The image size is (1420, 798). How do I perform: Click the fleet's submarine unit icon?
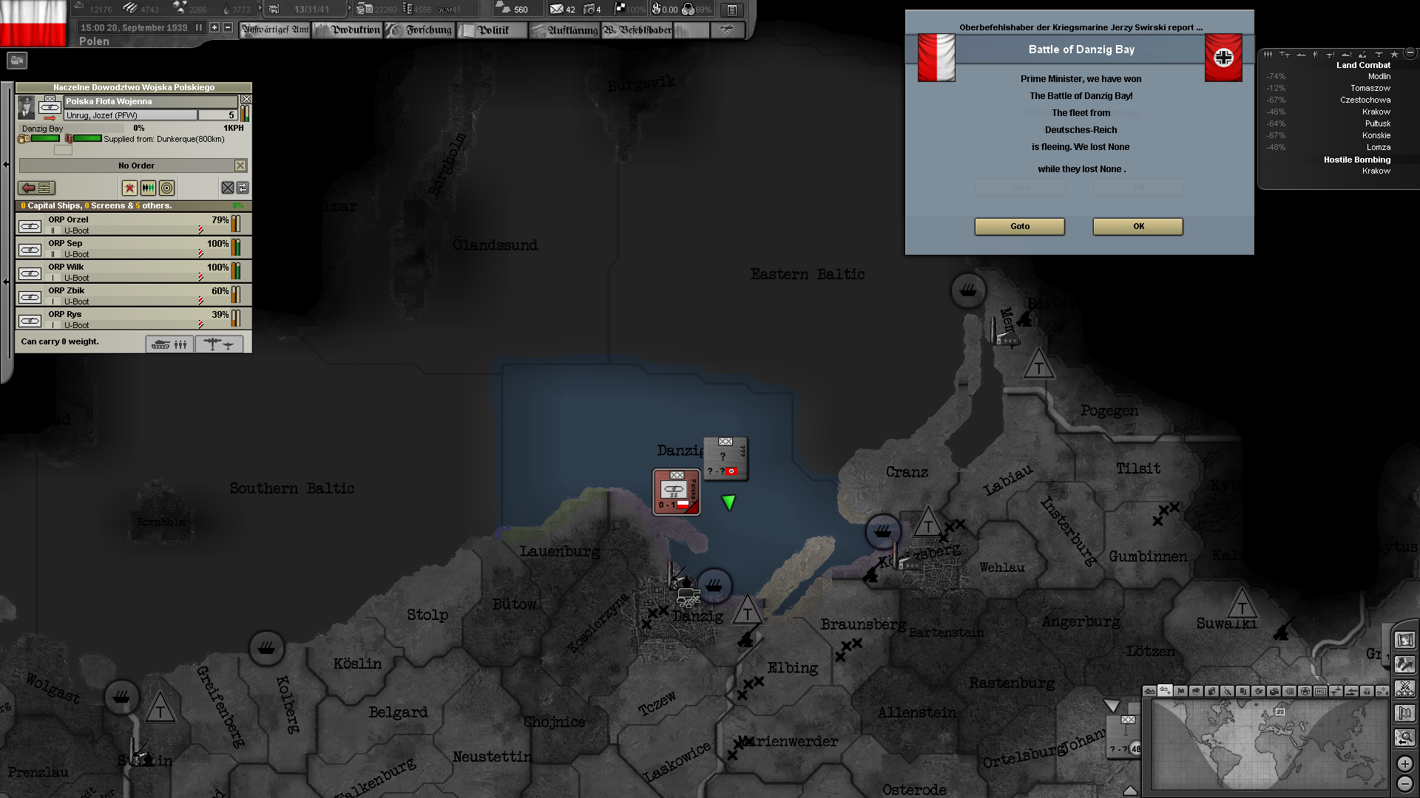coord(50,107)
